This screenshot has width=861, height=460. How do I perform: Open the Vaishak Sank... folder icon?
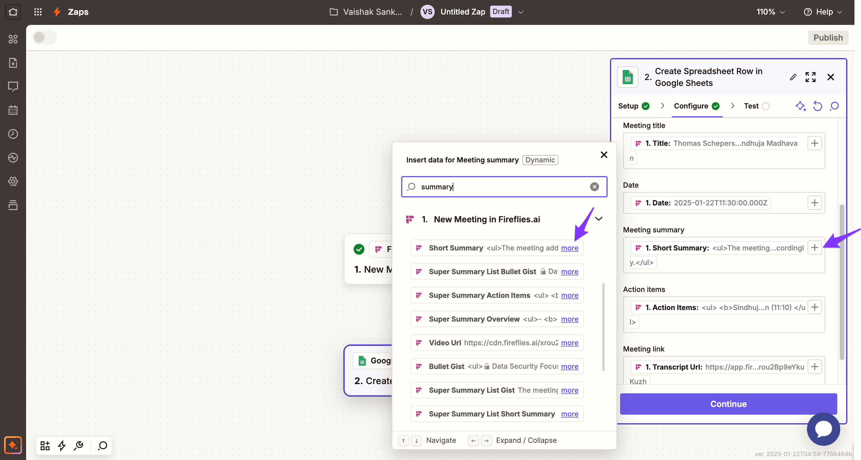(333, 12)
